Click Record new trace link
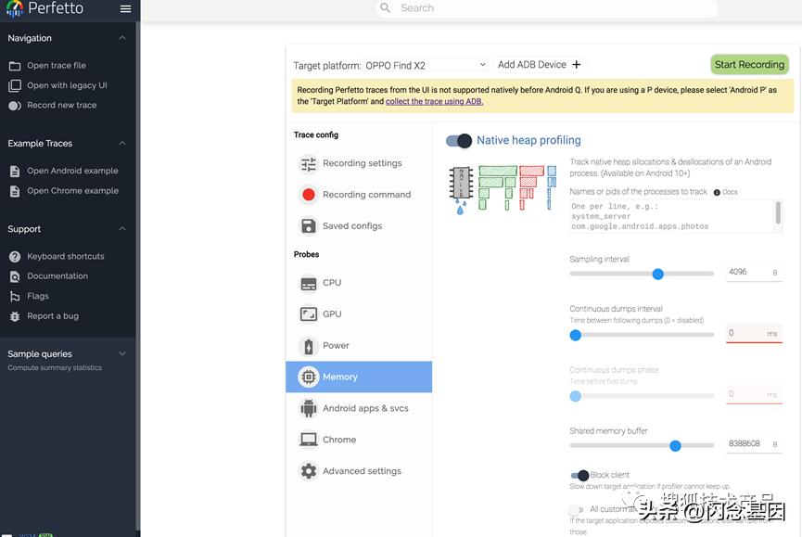 tap(62, 106)
